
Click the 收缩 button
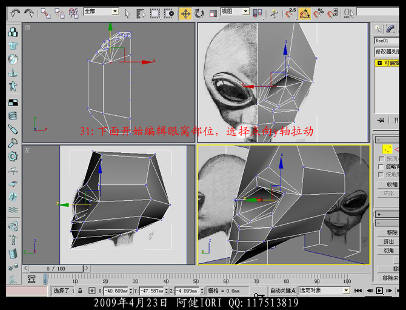(x=391, y=184)
